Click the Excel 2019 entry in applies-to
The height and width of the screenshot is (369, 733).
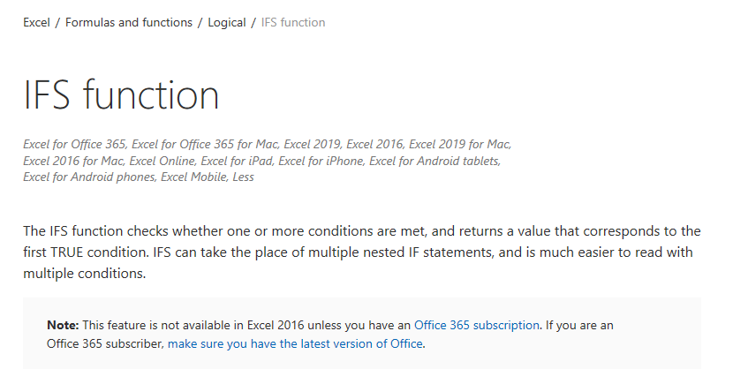[x=313, y=144]
